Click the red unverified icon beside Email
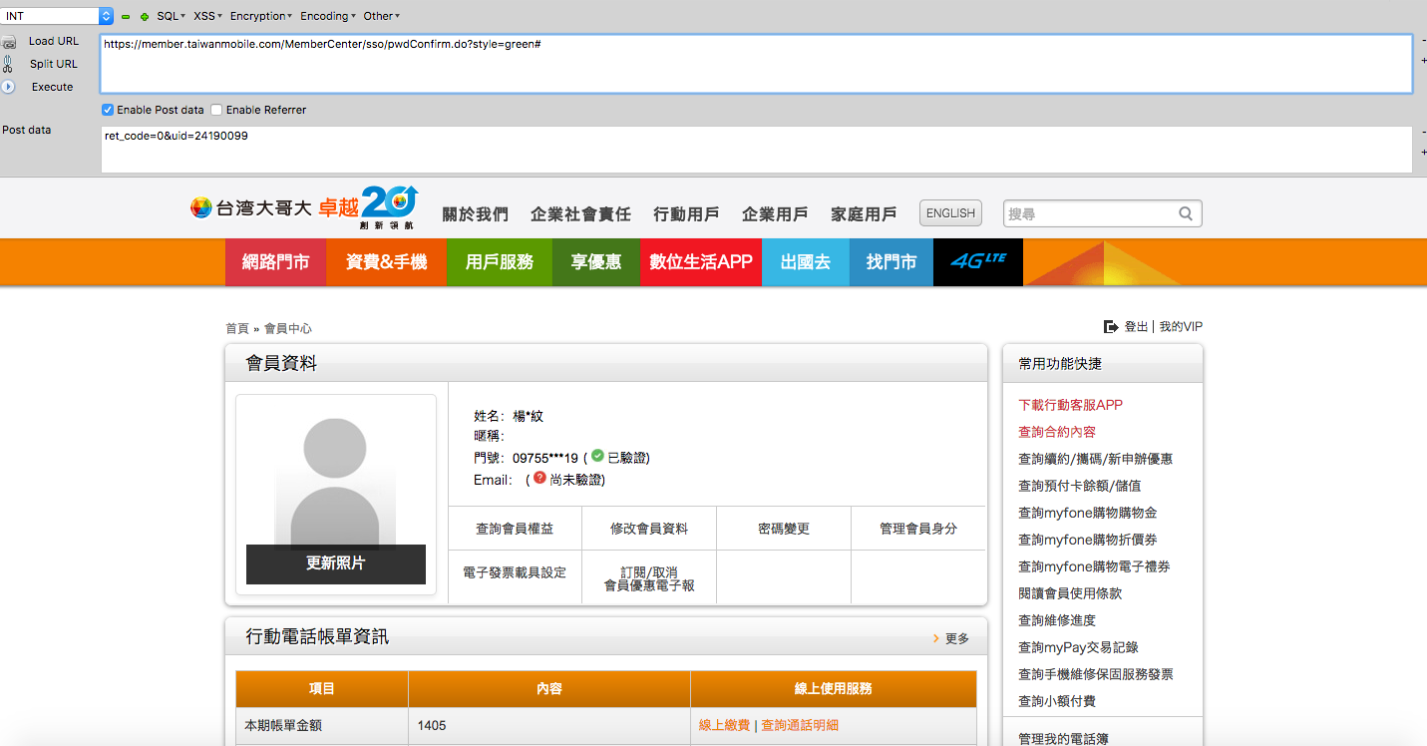 point(539,479)
